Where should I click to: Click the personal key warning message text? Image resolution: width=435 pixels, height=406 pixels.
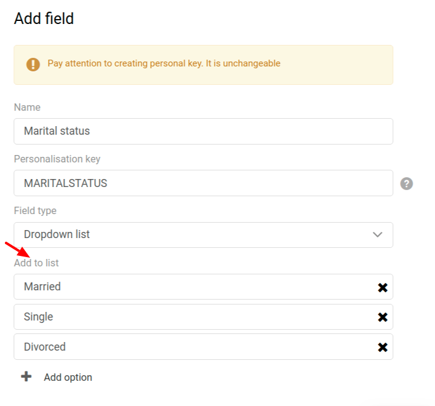coord(164,63)
